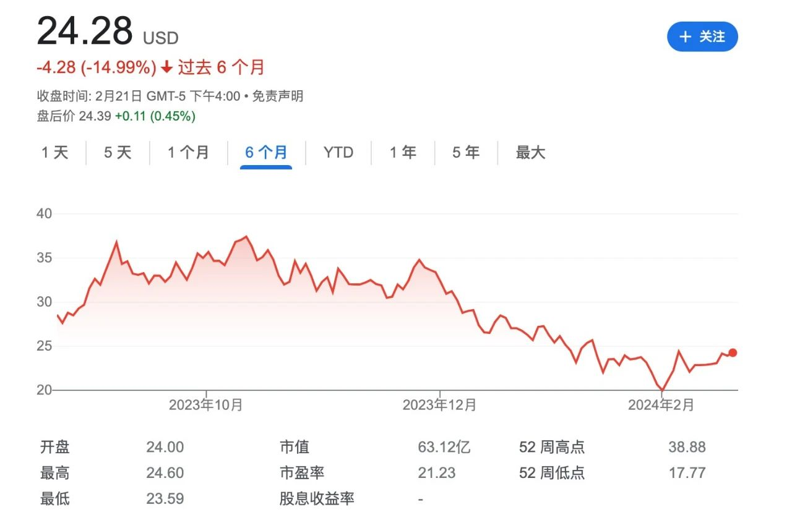792x520 pixels.
Task: Follow this stock with the 关注 button label
Action: tap(712, 37)
